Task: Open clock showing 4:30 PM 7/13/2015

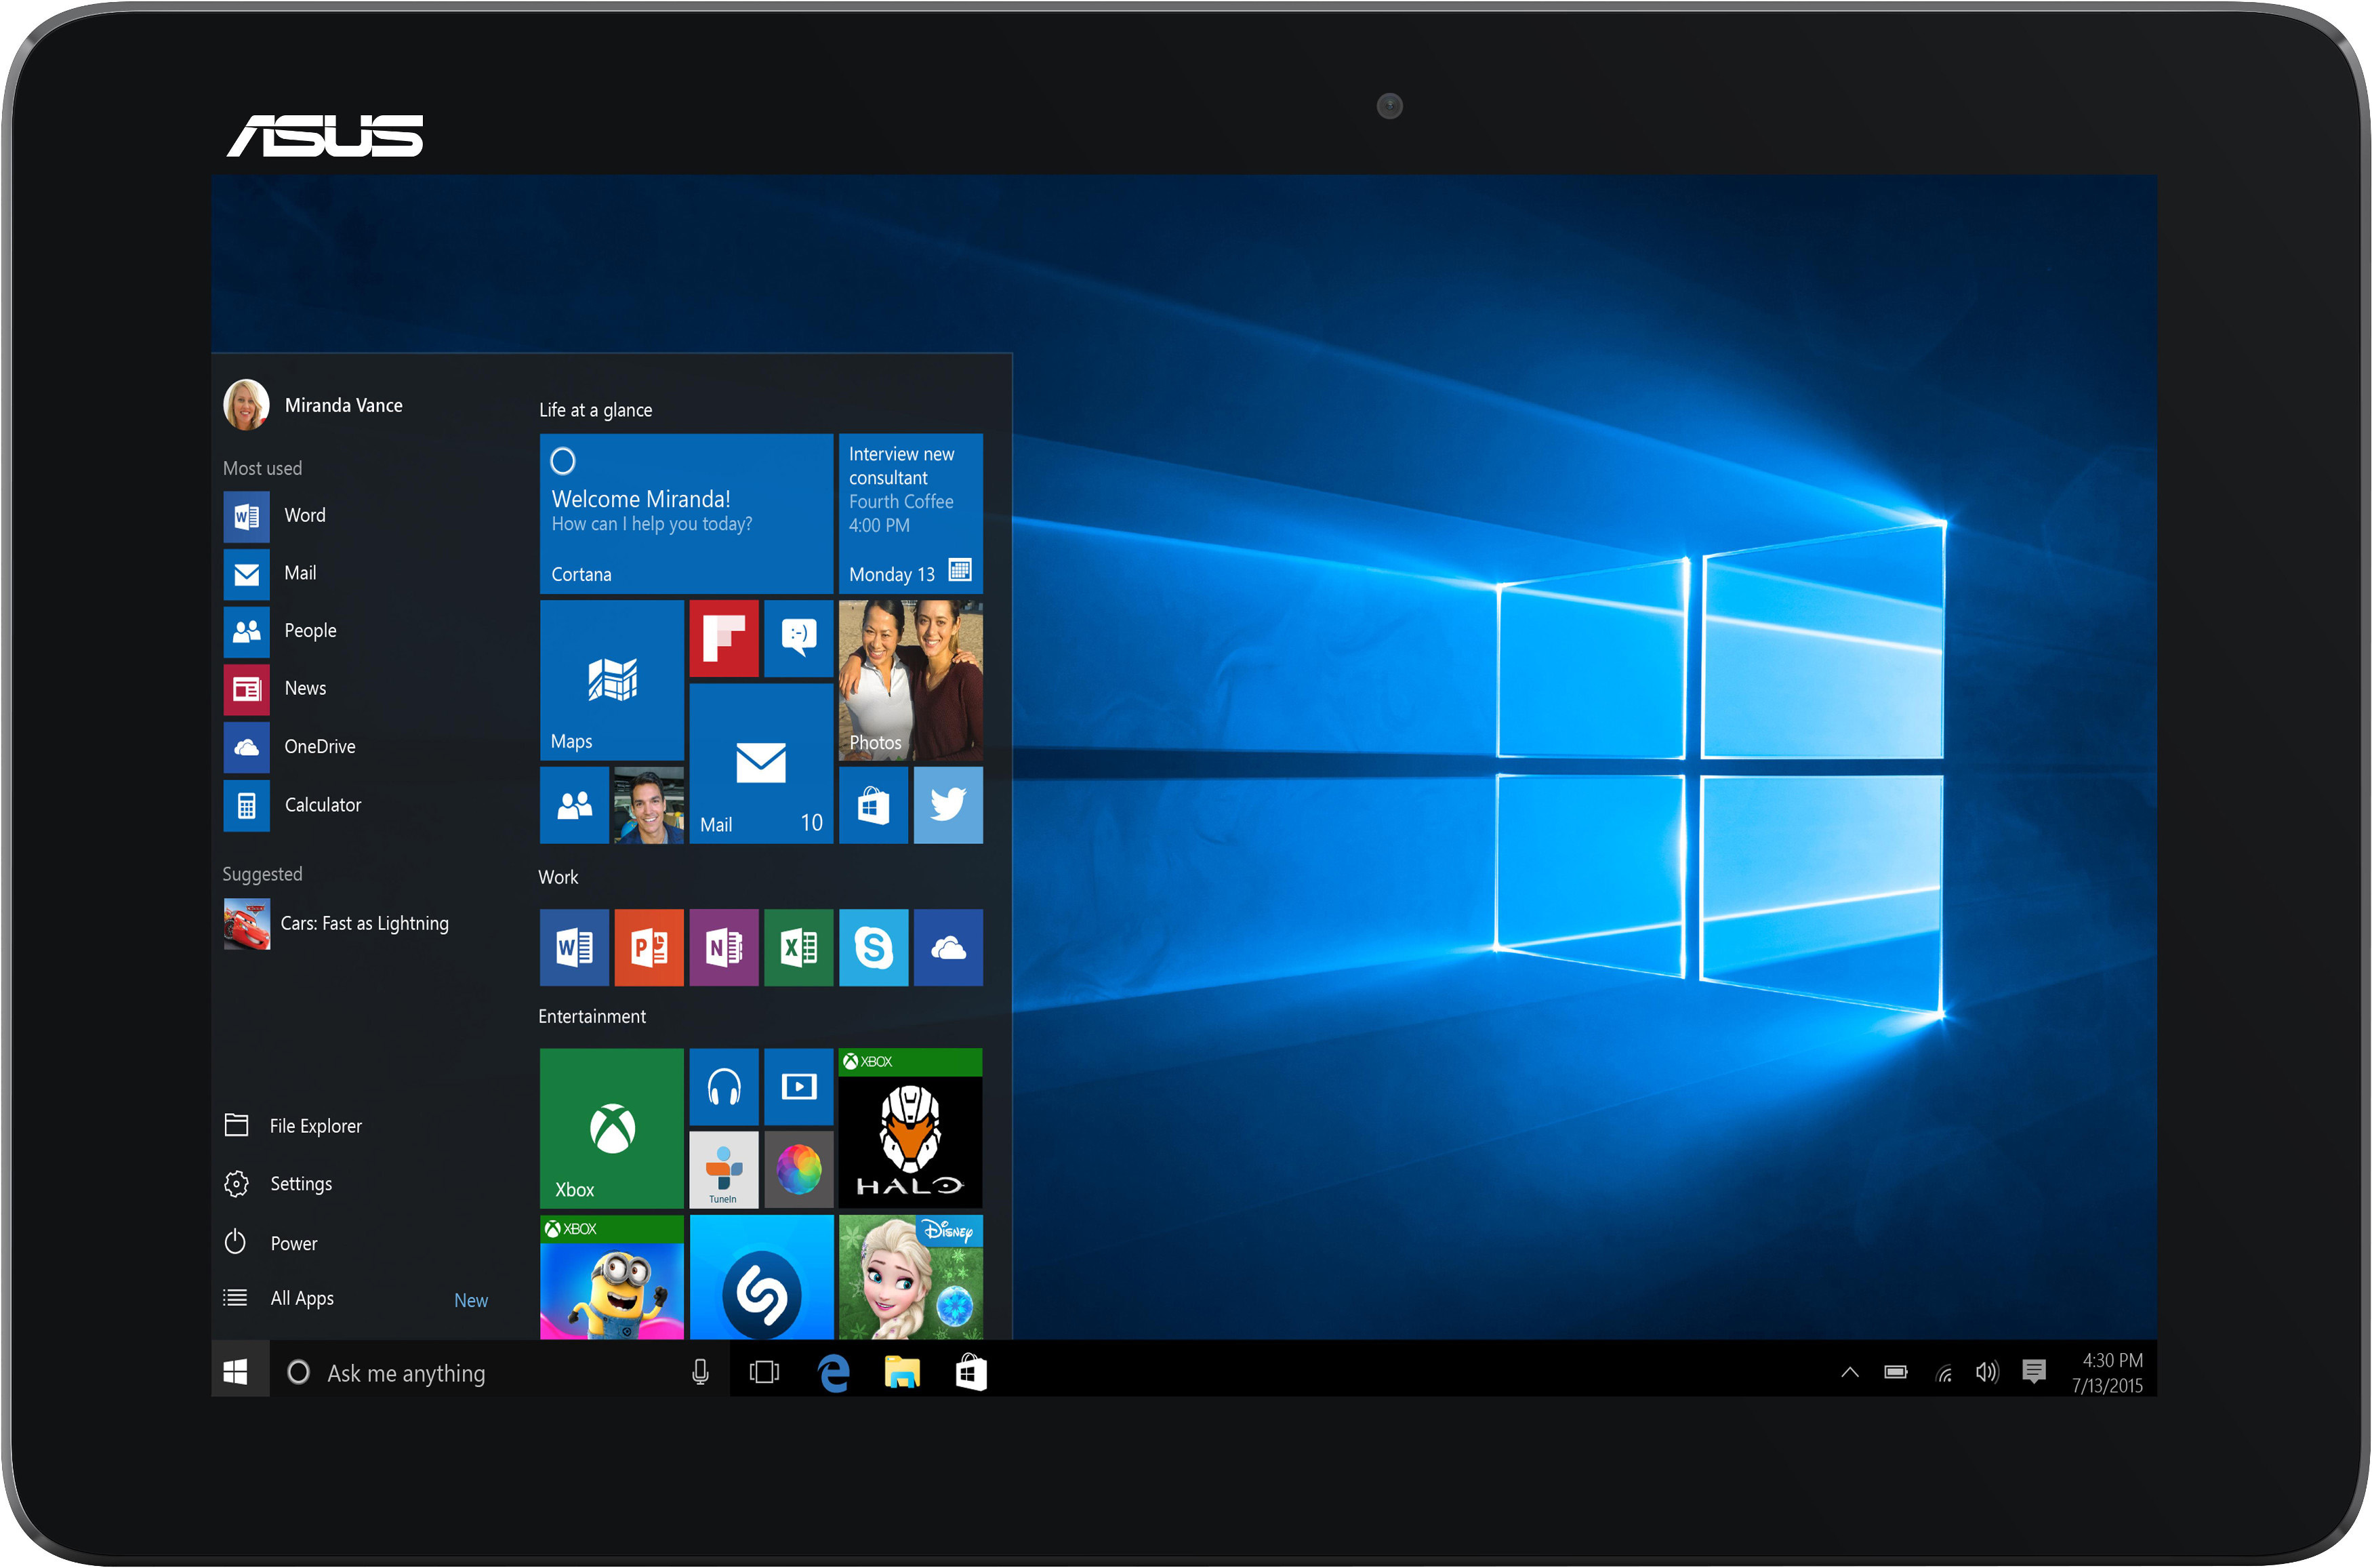Action: click(2108, 1373)
